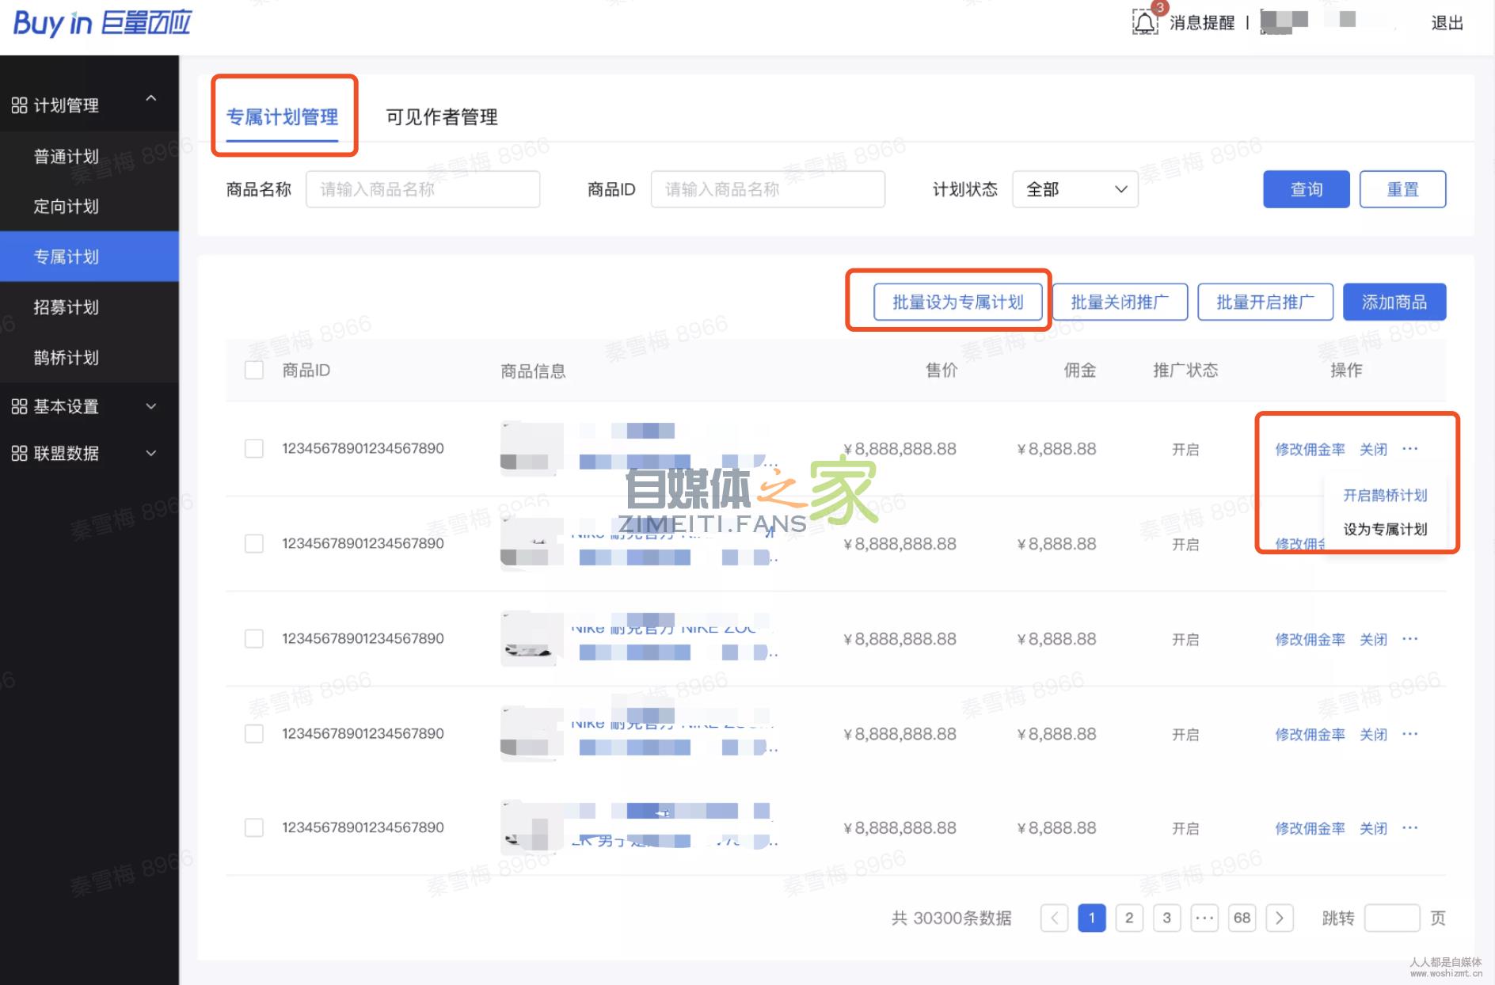
Task: Switch to the 可见作者管理 tab
Action: click(x=441, y=117)
